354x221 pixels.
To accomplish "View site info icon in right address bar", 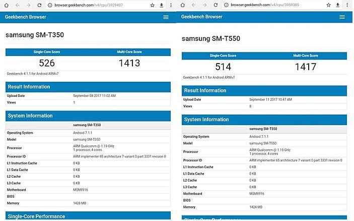I will [x=226, y=5].
